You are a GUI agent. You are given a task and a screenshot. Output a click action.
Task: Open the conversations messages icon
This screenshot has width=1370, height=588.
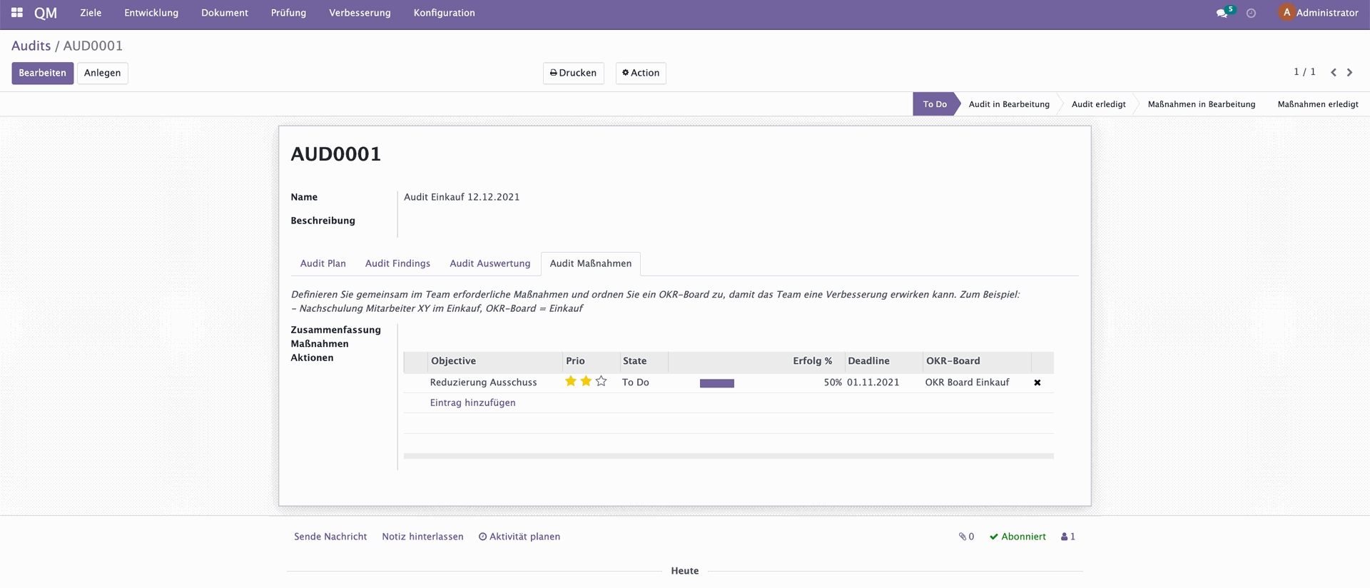[x=1222, y=13]
